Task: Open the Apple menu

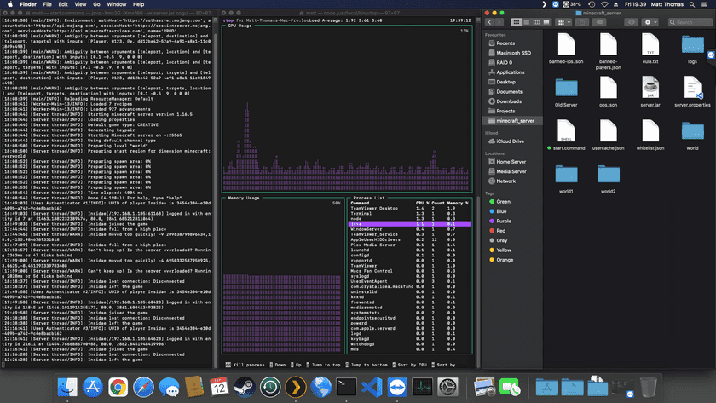Action: tap(10, 4)
